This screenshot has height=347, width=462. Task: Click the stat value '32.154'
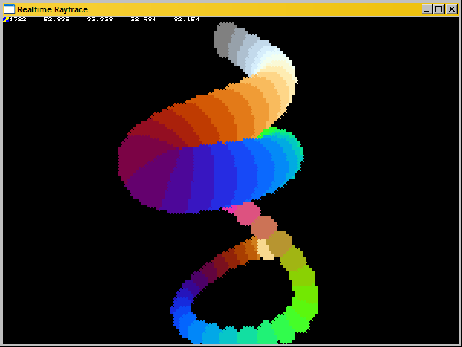point(186,20)
